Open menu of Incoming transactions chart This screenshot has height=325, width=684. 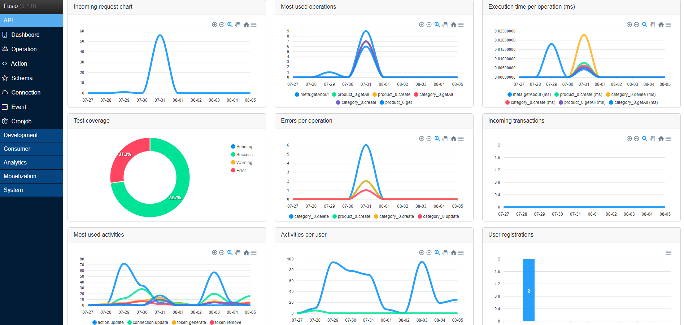tap(668, 139)
